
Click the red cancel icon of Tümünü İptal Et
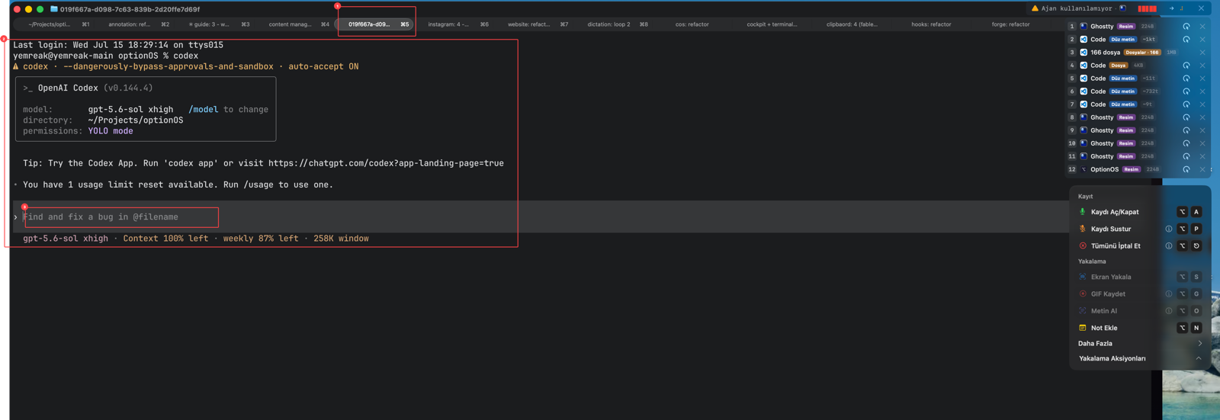(1082, 245)
